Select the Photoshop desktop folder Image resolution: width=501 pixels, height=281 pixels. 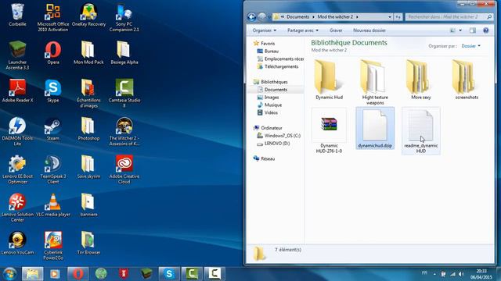pos(88,129)
